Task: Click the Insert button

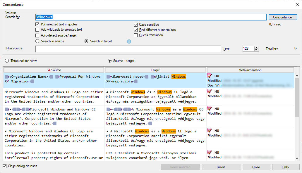Action: pyautogui.click(x=221, y=167)
